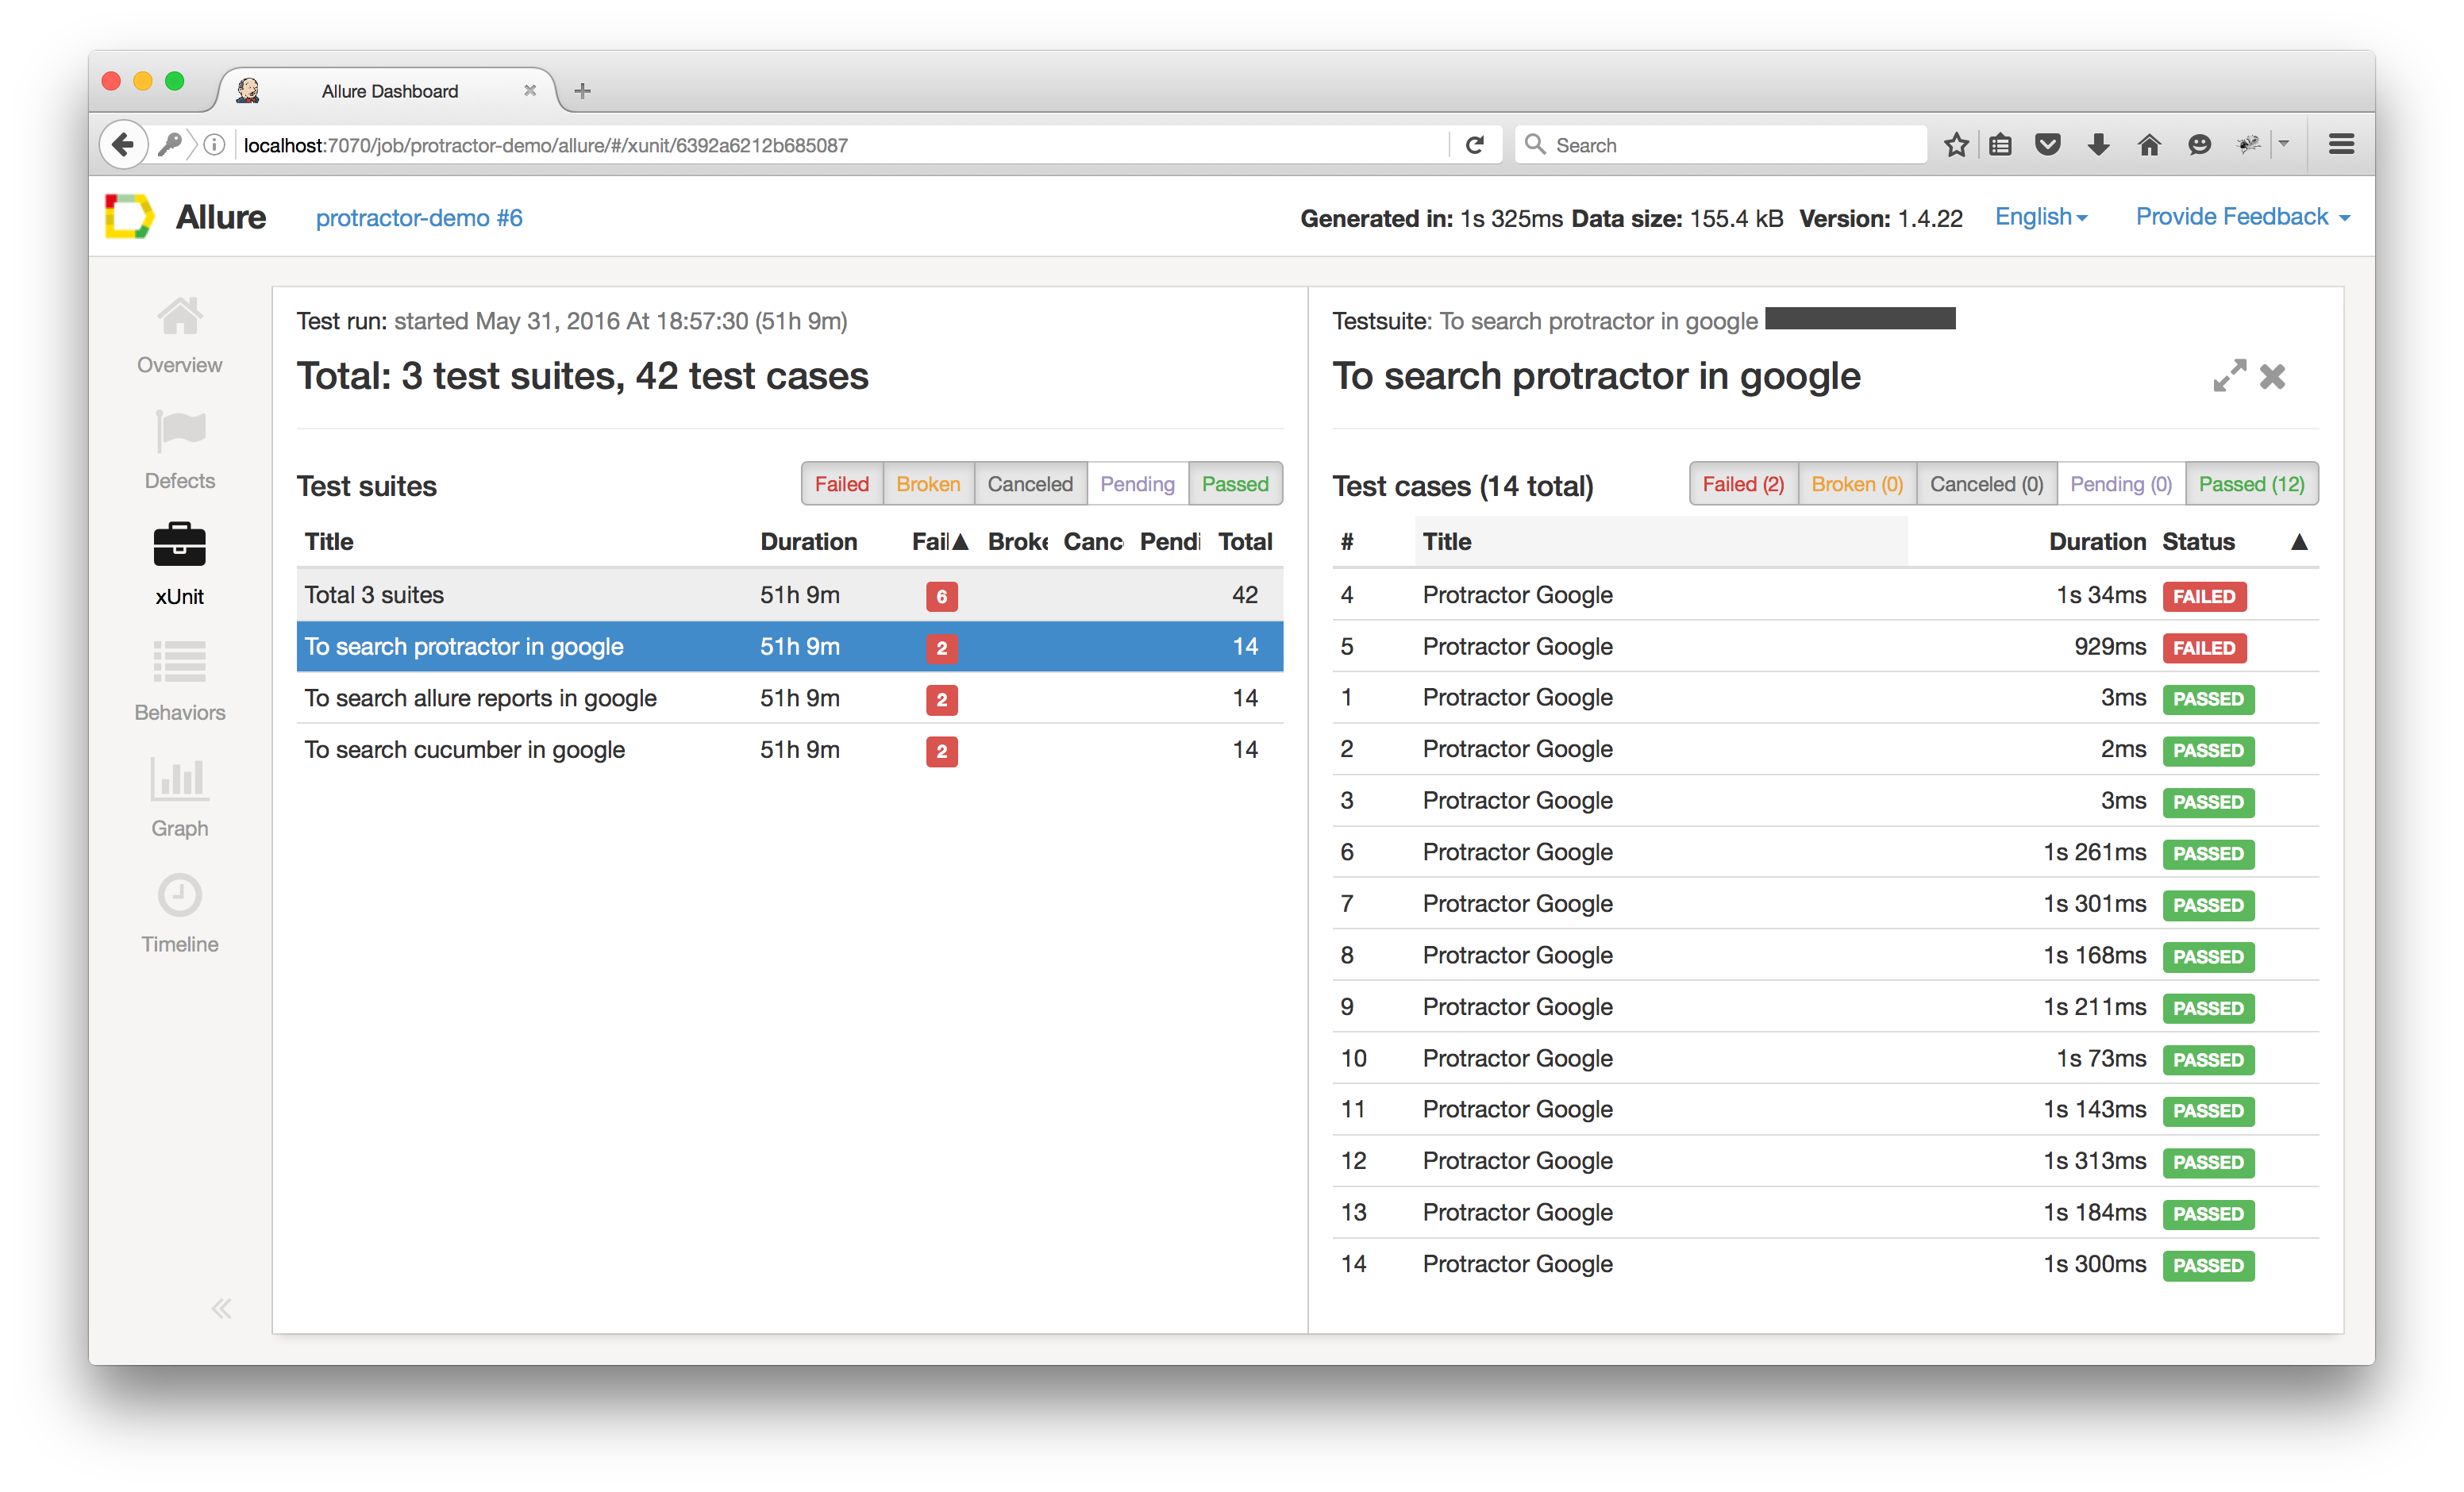The height and width of the screenshot is (1492, 2464).
Task: Open the English language dropdown
Action: (2040, 217)
